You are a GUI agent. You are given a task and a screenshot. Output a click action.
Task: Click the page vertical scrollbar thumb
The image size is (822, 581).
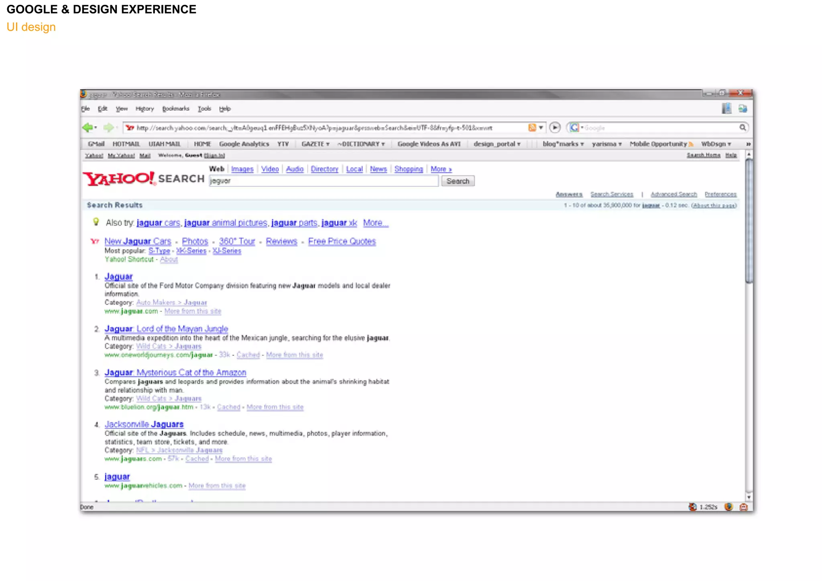749,221
